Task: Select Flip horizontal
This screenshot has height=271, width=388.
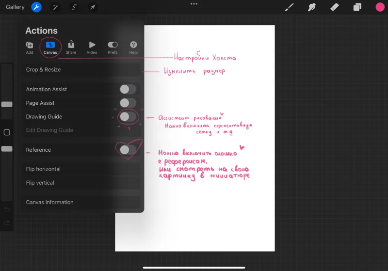Action: pos(81,169)
